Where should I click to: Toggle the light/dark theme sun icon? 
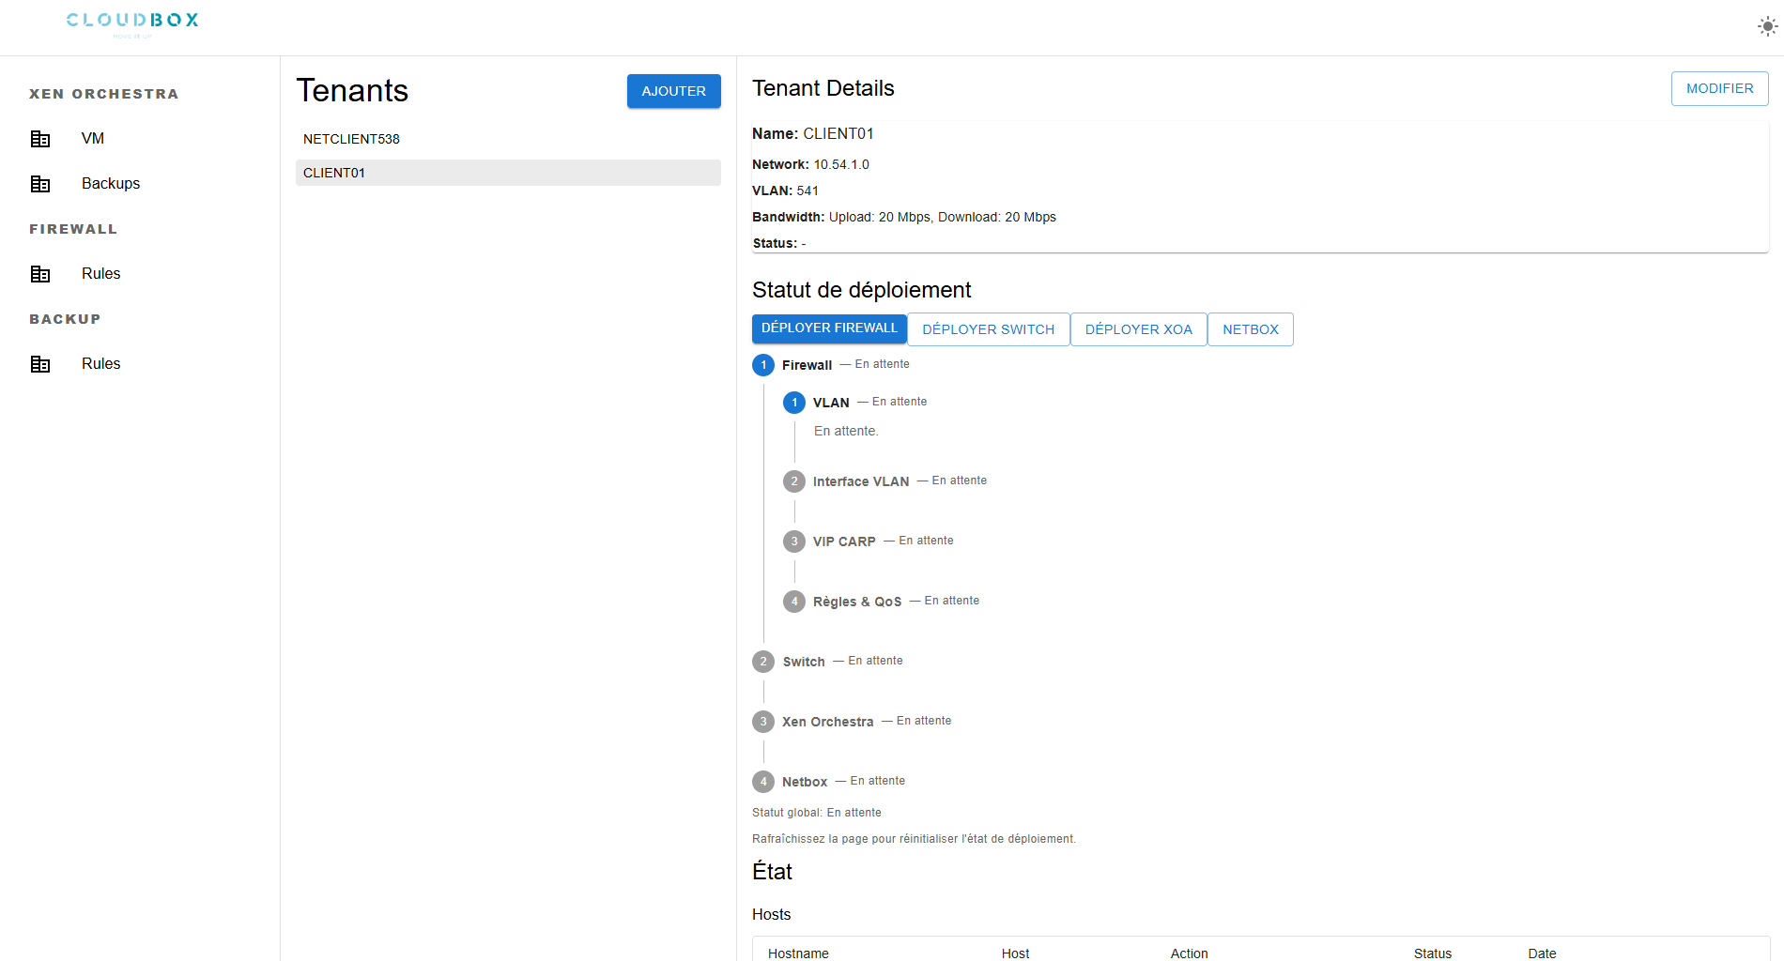1767,27
